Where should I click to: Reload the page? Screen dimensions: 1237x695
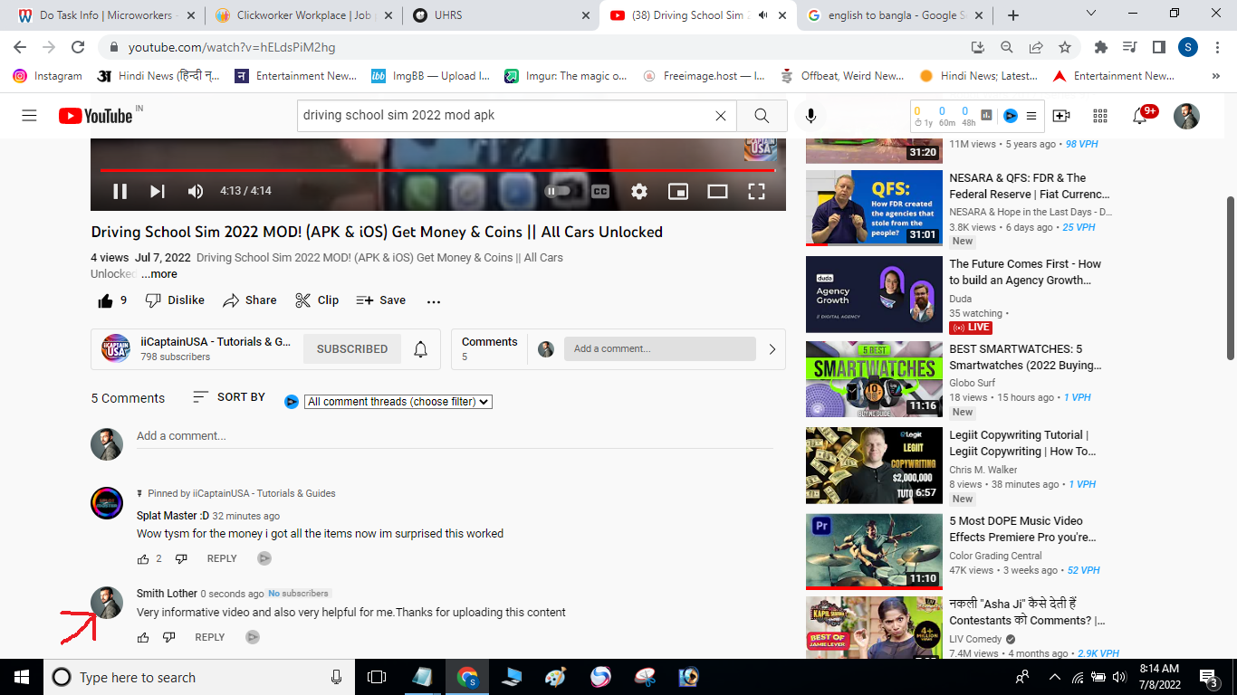point(78,47)
